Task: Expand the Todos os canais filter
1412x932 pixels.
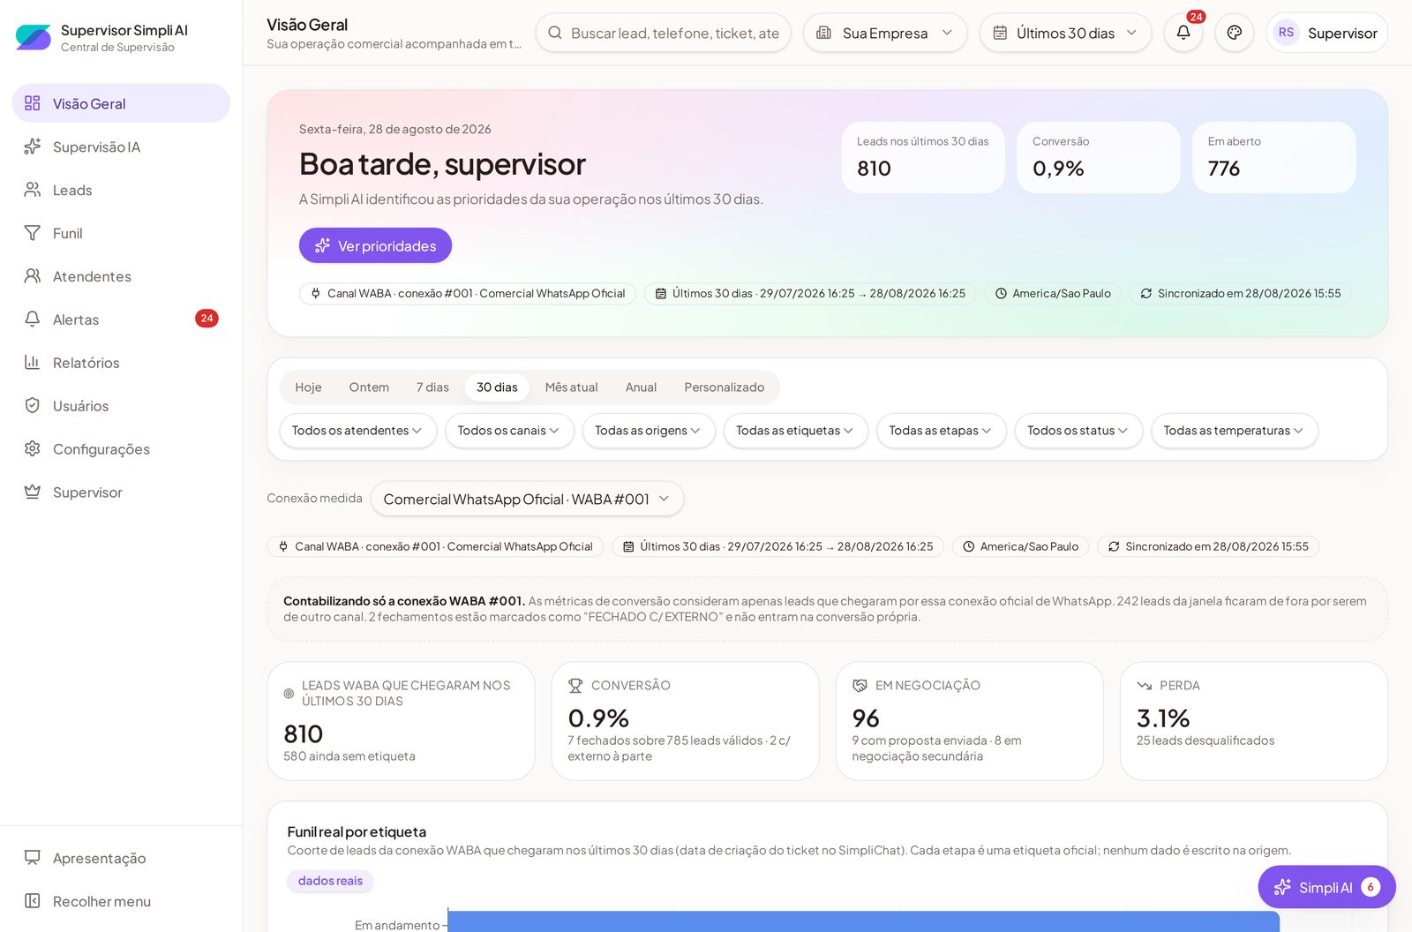Action: pyautogui.click(x=509, y=431)
